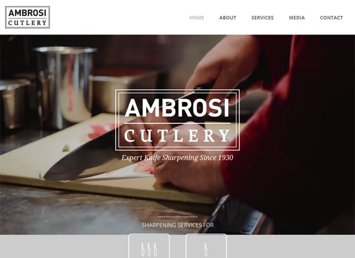Image resolution: width=355 pixels, height=258 pixels.
Task: Select the single-knife sharpening service box
Action: (206, 246)
